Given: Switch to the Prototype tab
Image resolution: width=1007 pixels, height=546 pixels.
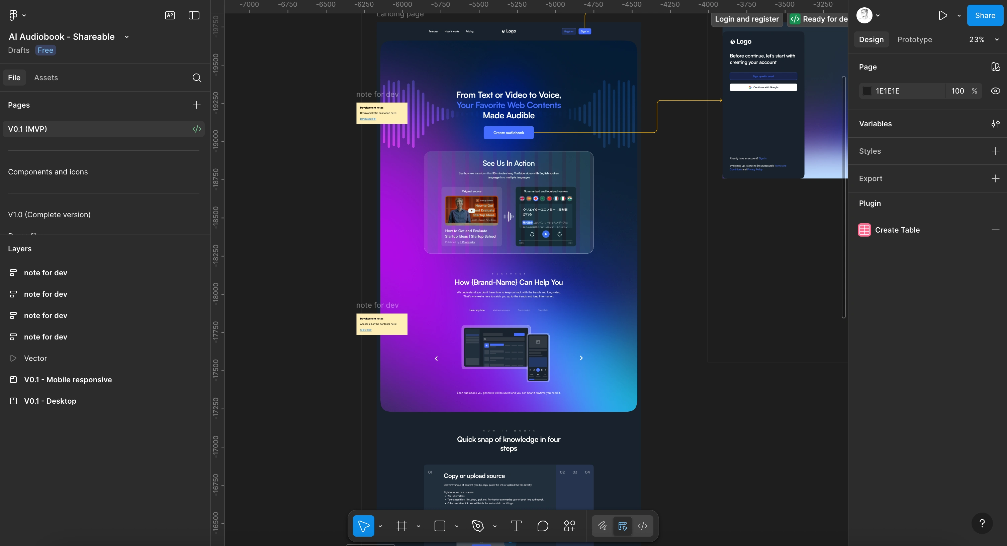Looking at the screenshot, I should [914, 39].
